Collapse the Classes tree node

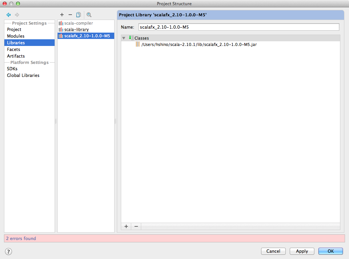(x=124, y=38)
